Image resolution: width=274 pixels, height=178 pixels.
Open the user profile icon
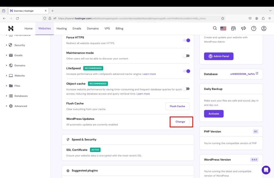[264, 28]
